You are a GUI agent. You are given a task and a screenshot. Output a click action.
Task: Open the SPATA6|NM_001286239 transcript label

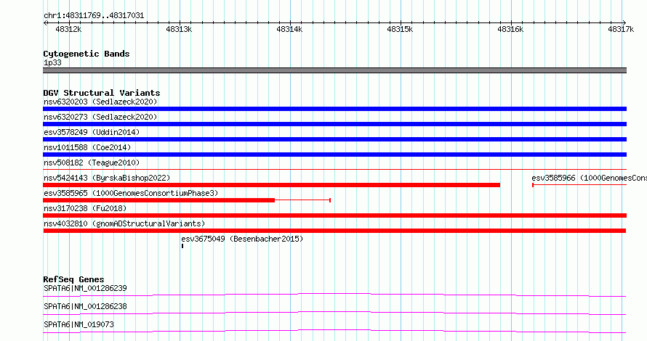click(x=85, y=288)
